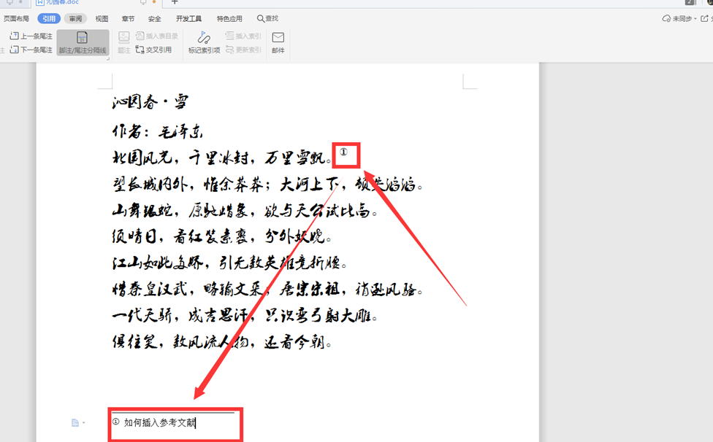Open the 视图 ribbon tab
The height and width of the screenshot is (442, 713).
102,19
